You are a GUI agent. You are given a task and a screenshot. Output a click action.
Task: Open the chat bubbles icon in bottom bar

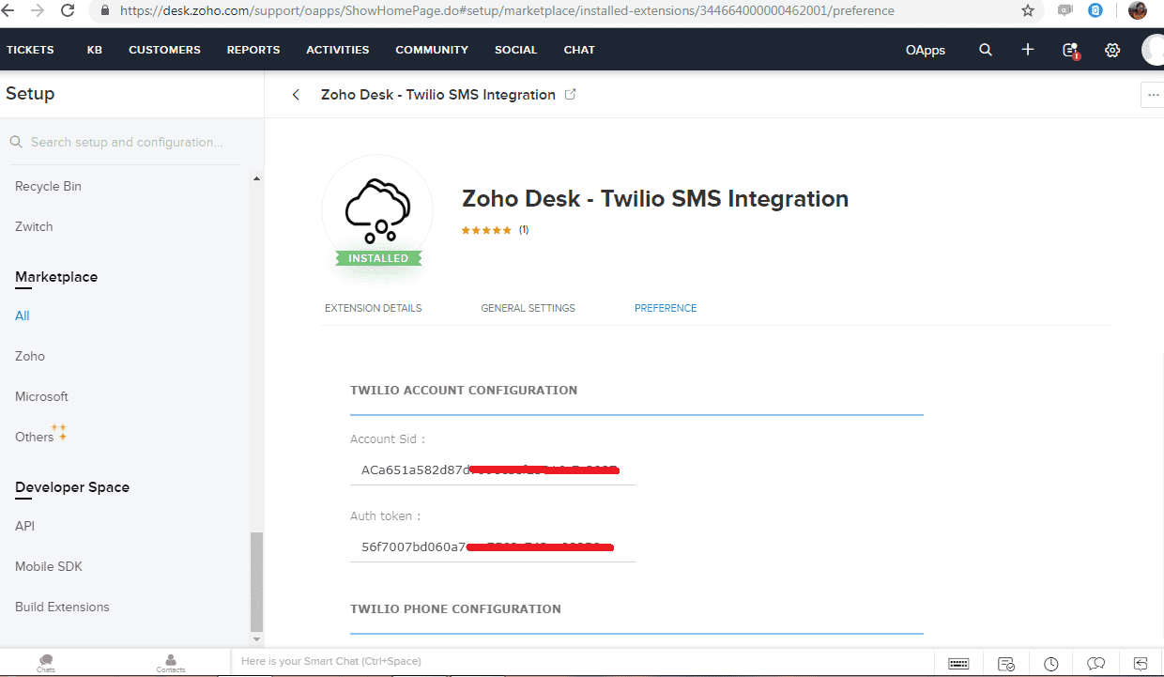tap(1096, 664)
